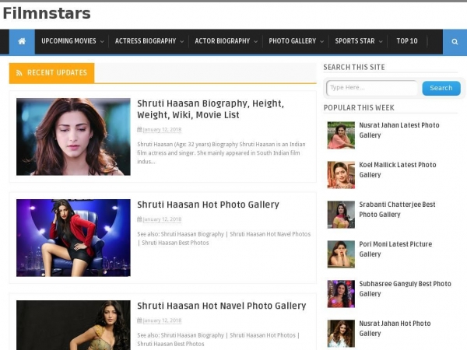Click Koel Mallick sidebar thumbnail

point(341,175)
